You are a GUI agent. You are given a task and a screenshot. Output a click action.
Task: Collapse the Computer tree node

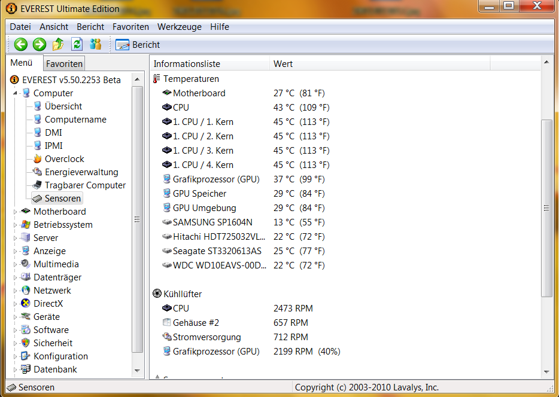pos(15,93)
